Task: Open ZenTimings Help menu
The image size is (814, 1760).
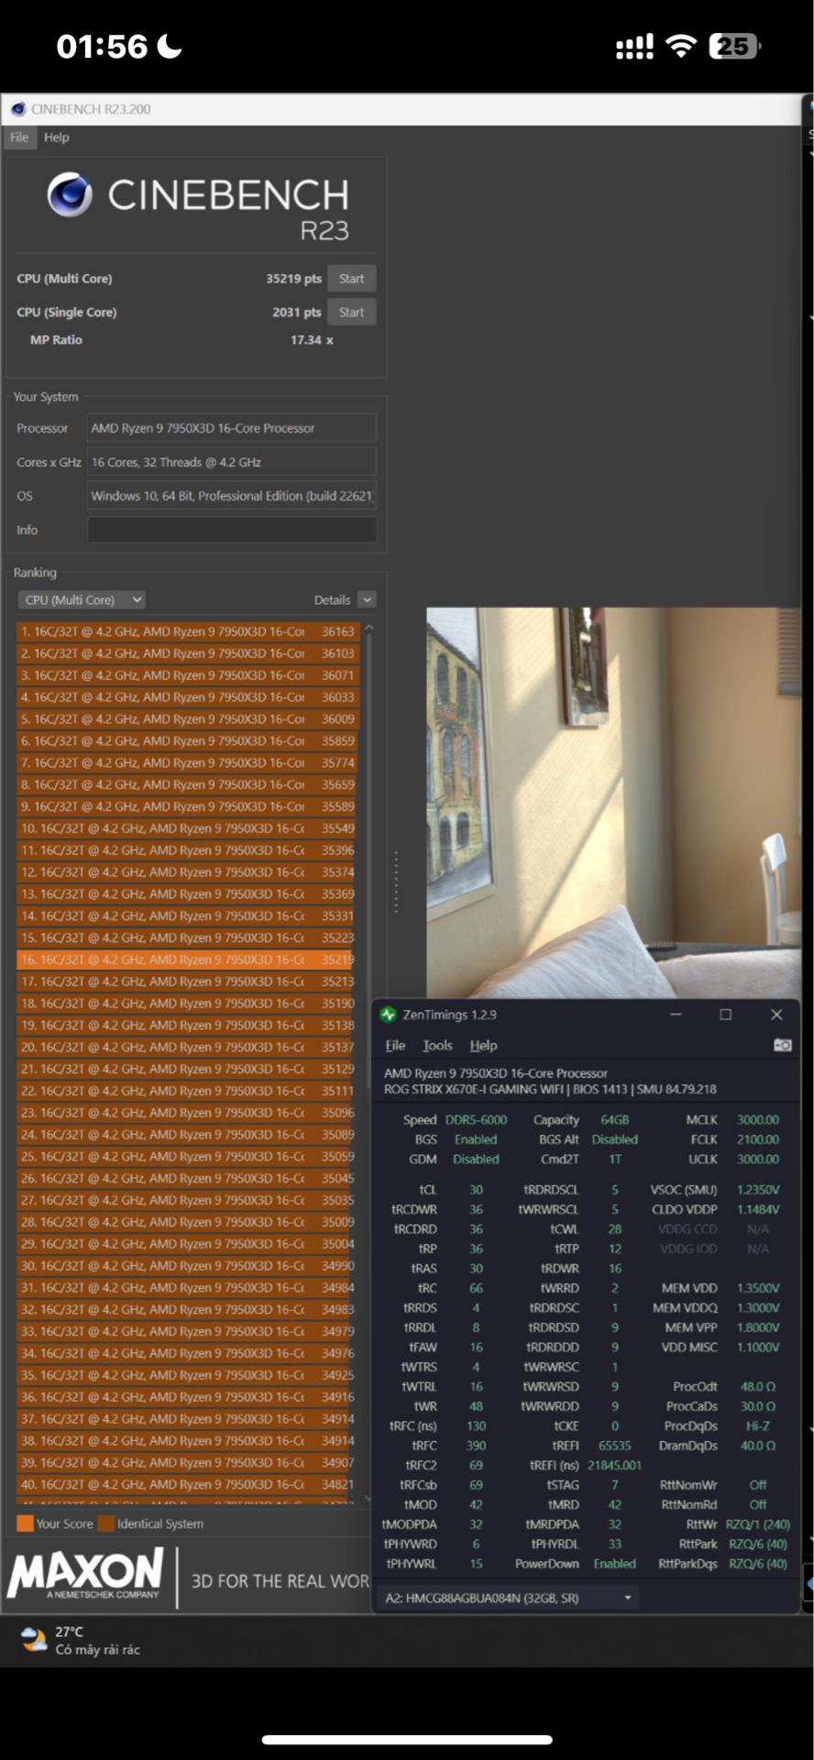Action: tap(483, 1045)
